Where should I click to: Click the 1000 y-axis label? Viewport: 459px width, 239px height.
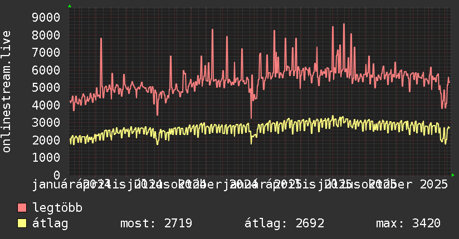(x=46, y=157)
